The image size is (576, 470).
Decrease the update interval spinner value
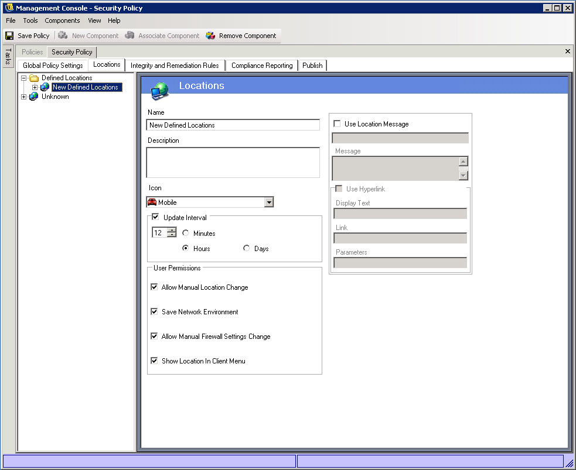[x=172, y=235]
